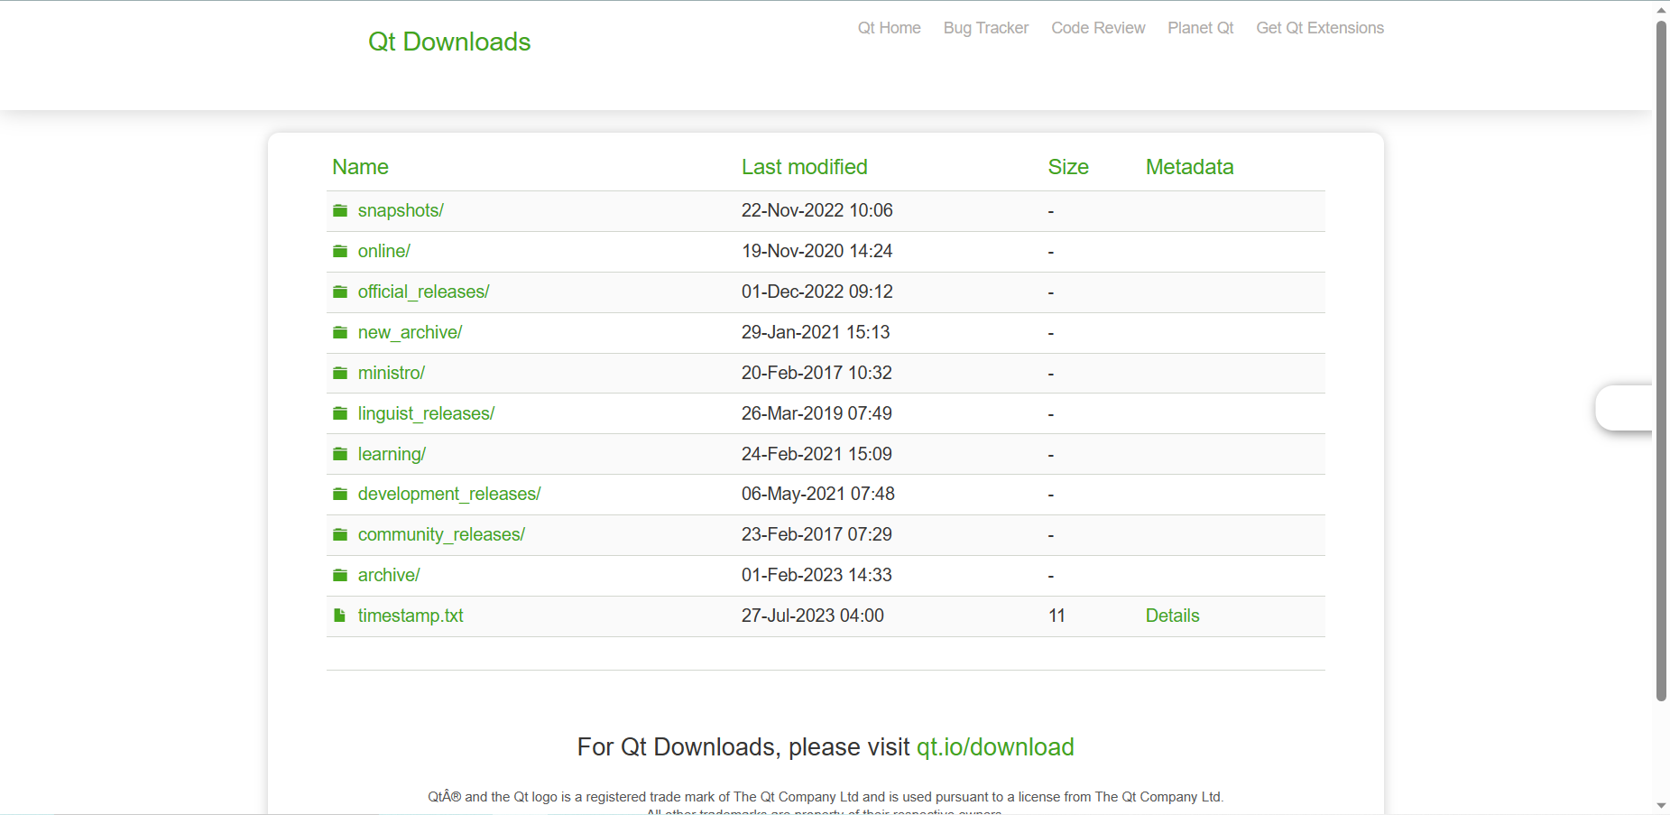Screen dimensions: 1670x815
Task: Click the Metadata column header
Action: pos(1190,167)
